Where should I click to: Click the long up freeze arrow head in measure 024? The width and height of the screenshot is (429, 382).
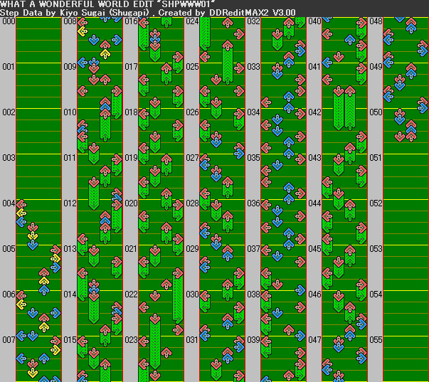tap(228, 46)
